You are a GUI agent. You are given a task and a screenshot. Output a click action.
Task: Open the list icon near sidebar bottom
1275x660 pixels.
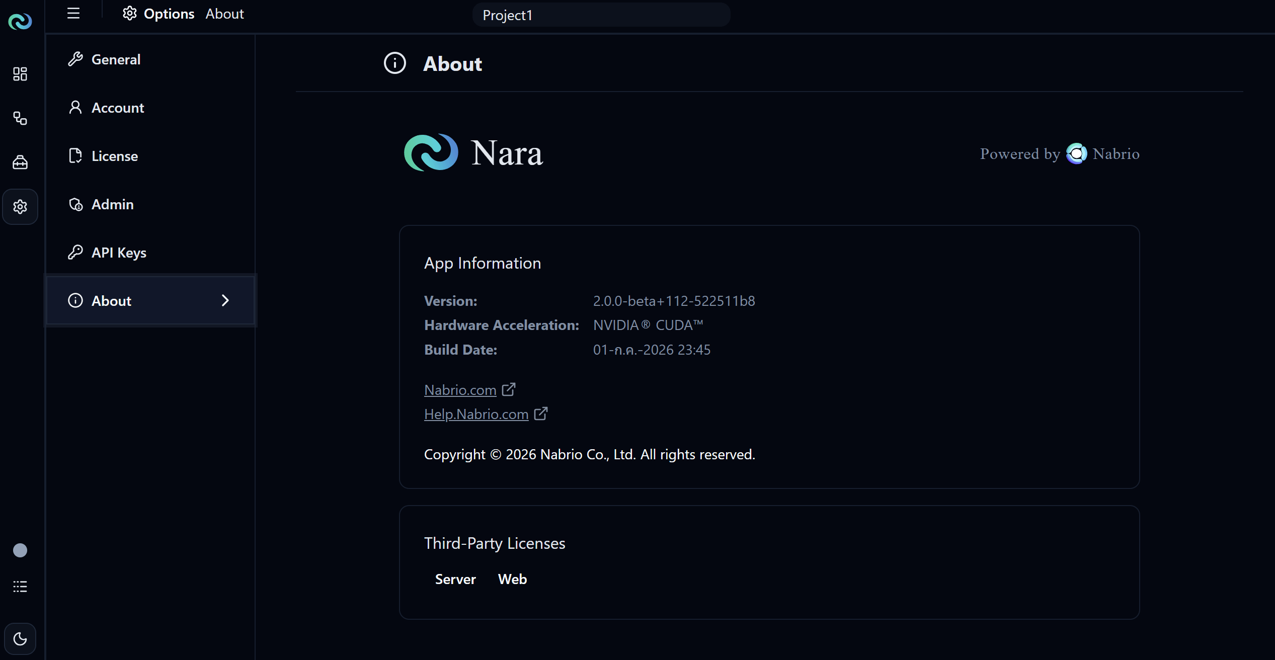(x=20, y=587)
